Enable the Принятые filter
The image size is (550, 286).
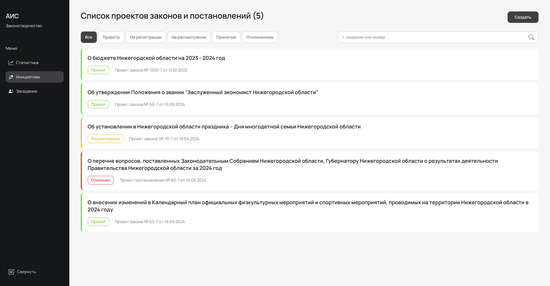(226, 37)
